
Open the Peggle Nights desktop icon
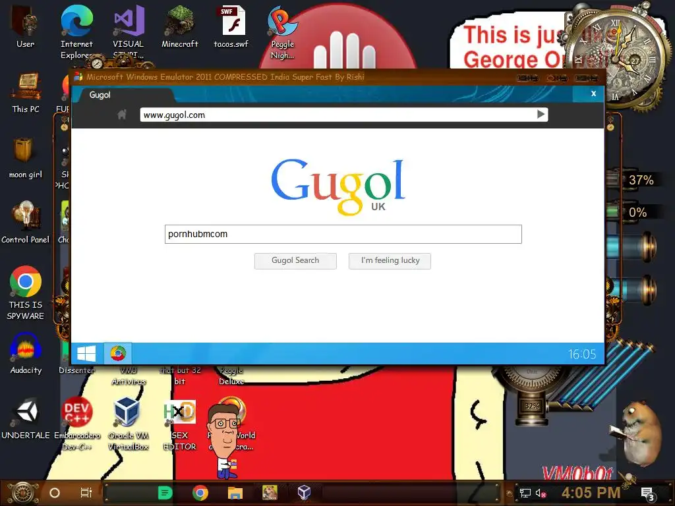[282, 33]
